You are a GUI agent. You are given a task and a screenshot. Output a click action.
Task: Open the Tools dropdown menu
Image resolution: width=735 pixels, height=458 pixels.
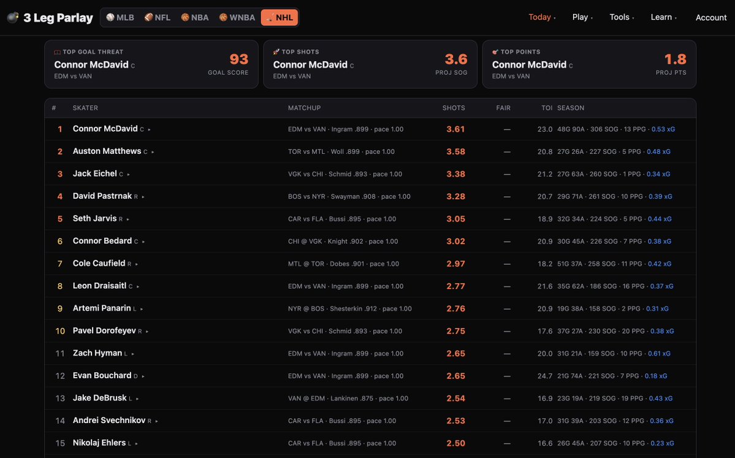622,17
